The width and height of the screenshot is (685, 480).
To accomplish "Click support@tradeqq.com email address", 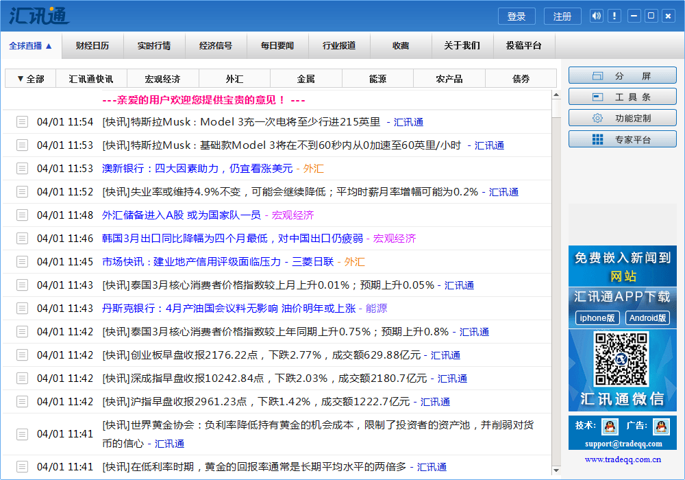I will point(623,444).
